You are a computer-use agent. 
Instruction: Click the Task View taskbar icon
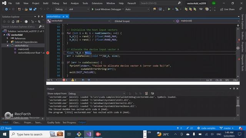click(x=69, y=134)
